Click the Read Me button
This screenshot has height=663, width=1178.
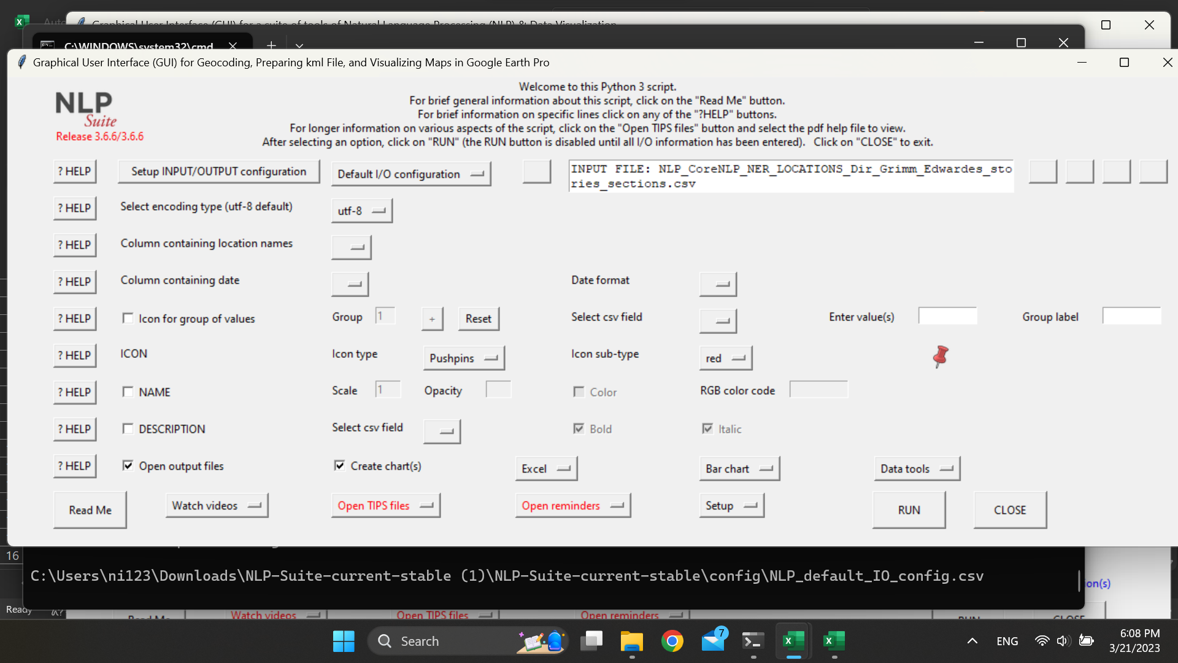(x=90, y=510)
